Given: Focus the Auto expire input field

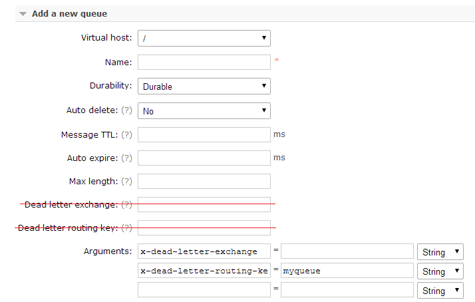Looking at the screenshot, I should click(x=204, y=158).
